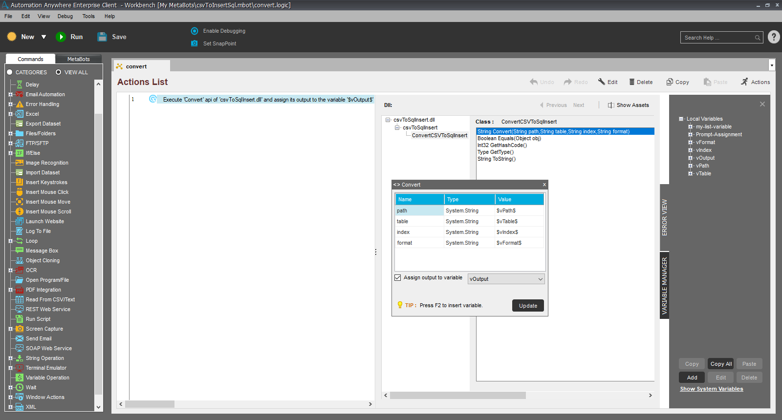Image resolution: width=782 pixels, height=420 pixels.
Task: Collapse the Local Variables tree
Action: tap(681, 119)
